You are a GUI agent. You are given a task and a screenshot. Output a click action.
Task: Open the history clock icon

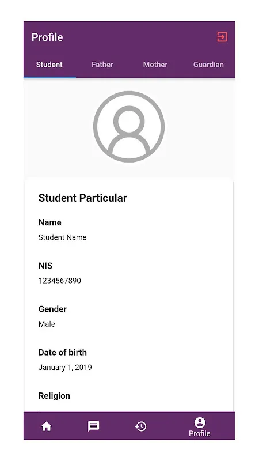coord(140,426)
